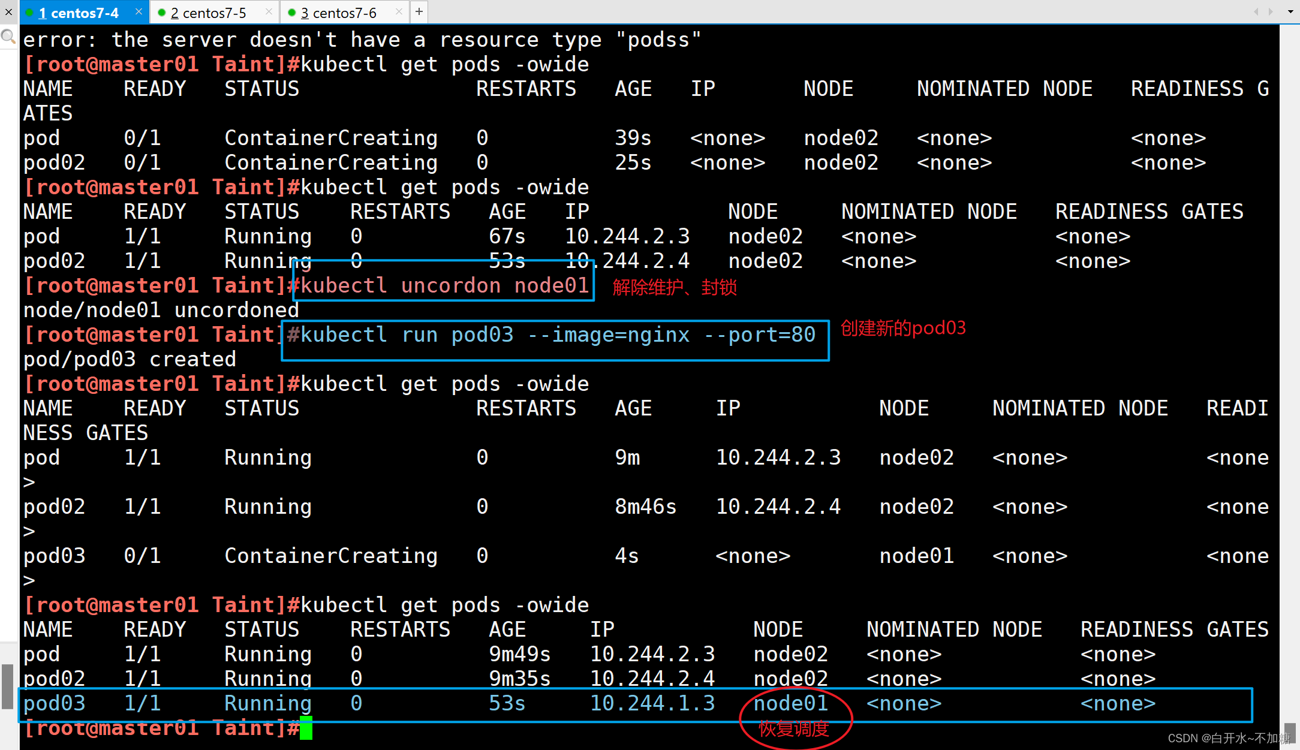Click the AGE value 4s

pos(627,556)
